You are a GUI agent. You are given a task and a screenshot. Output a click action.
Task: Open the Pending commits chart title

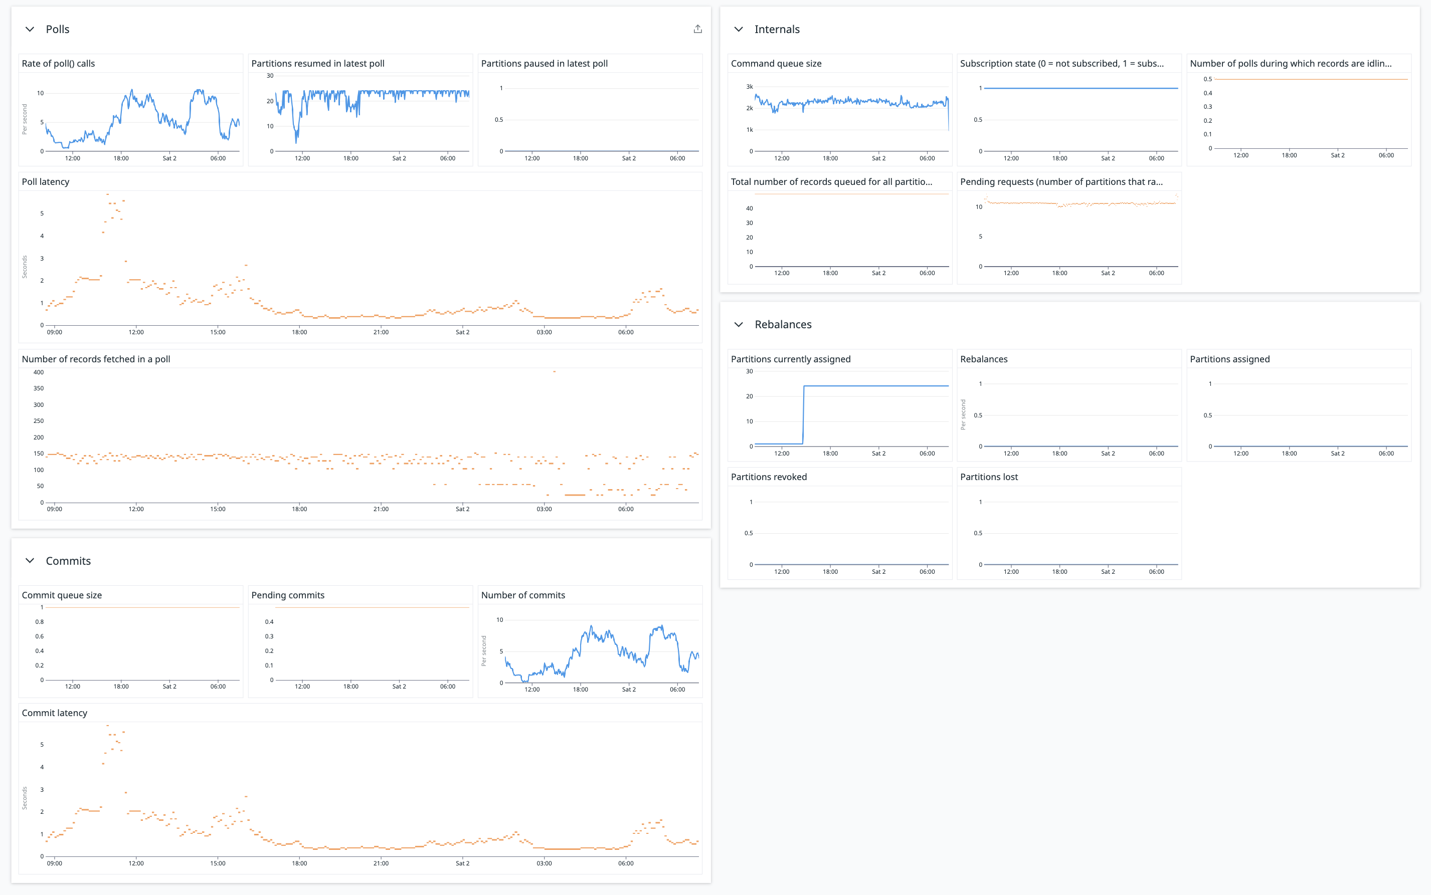coord(287,595)
